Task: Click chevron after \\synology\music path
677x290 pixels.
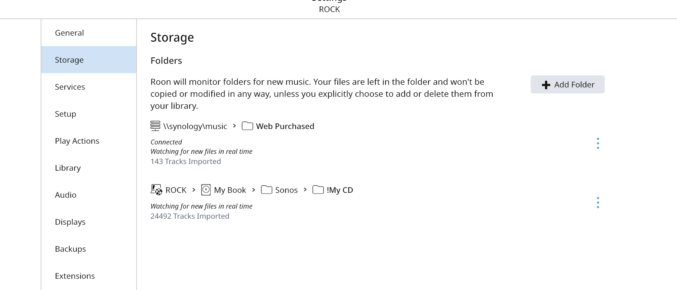Action: [x=234, y=126]
